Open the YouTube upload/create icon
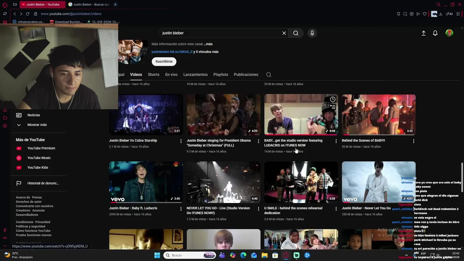The width and height of the screenshot is (464, 261). tap(423, 33)
